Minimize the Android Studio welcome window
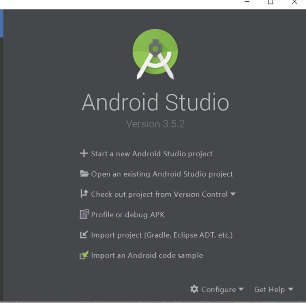Image resolution: width=306 pixels, height=303 pixels. (x=247, y=2)
